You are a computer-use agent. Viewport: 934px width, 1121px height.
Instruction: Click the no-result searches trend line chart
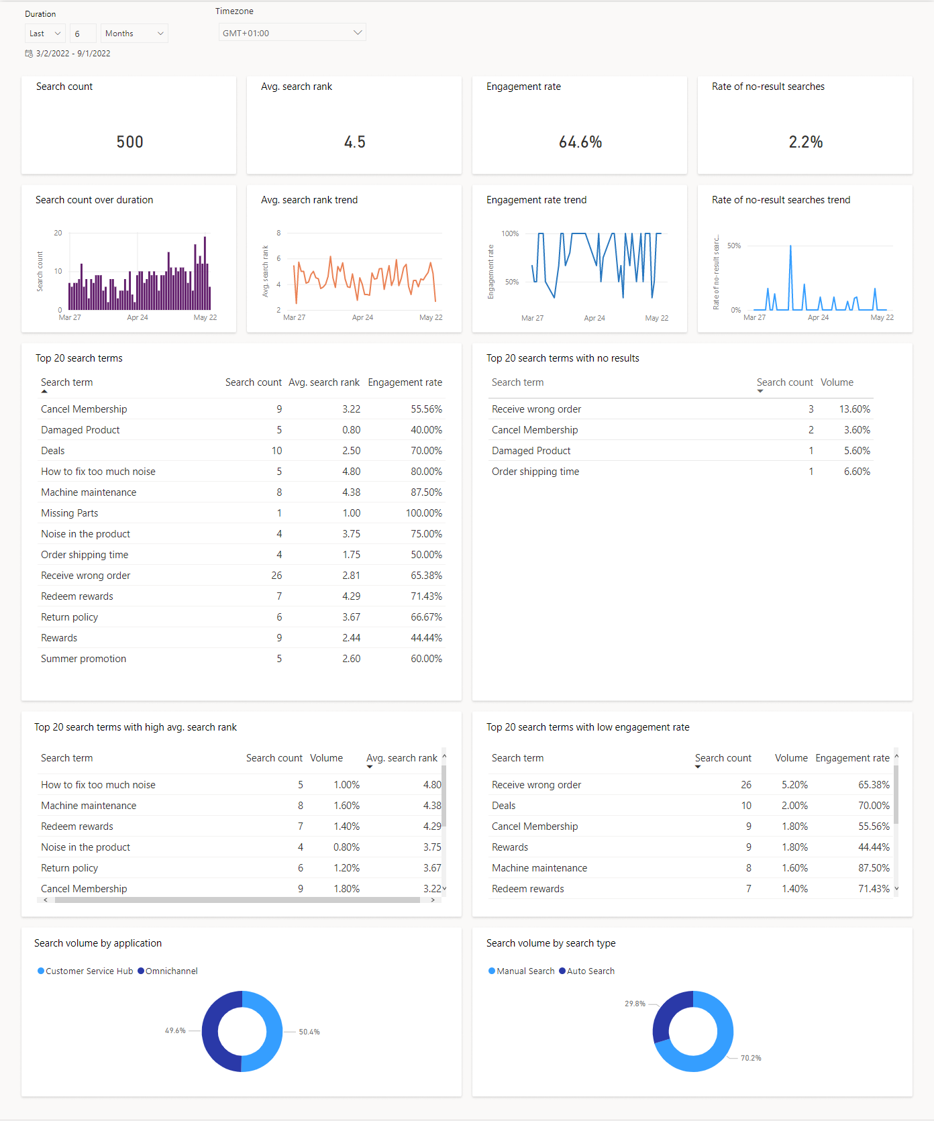click(x=820, y=278)
